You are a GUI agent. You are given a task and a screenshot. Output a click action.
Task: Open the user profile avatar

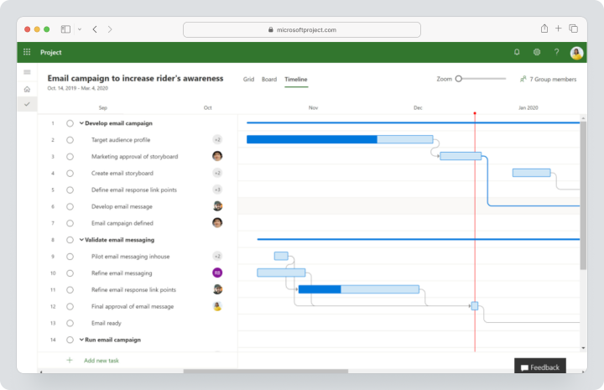(x=576, y=53)
